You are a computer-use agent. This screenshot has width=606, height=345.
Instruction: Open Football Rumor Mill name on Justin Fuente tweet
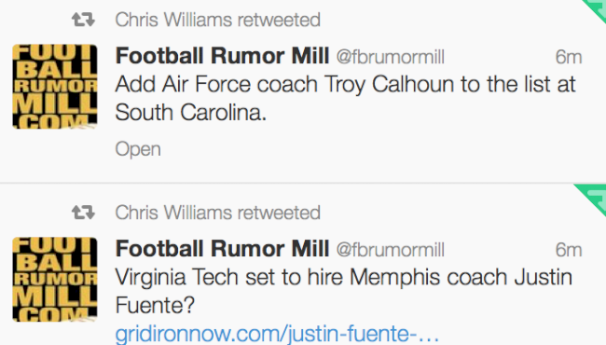222,248
